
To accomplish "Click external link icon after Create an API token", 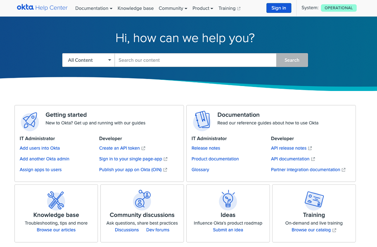I will pyautogui.click(x=143, y=148).
